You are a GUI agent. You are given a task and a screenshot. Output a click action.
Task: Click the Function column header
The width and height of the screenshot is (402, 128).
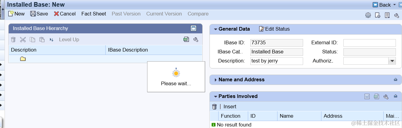(x=233, y=116)
